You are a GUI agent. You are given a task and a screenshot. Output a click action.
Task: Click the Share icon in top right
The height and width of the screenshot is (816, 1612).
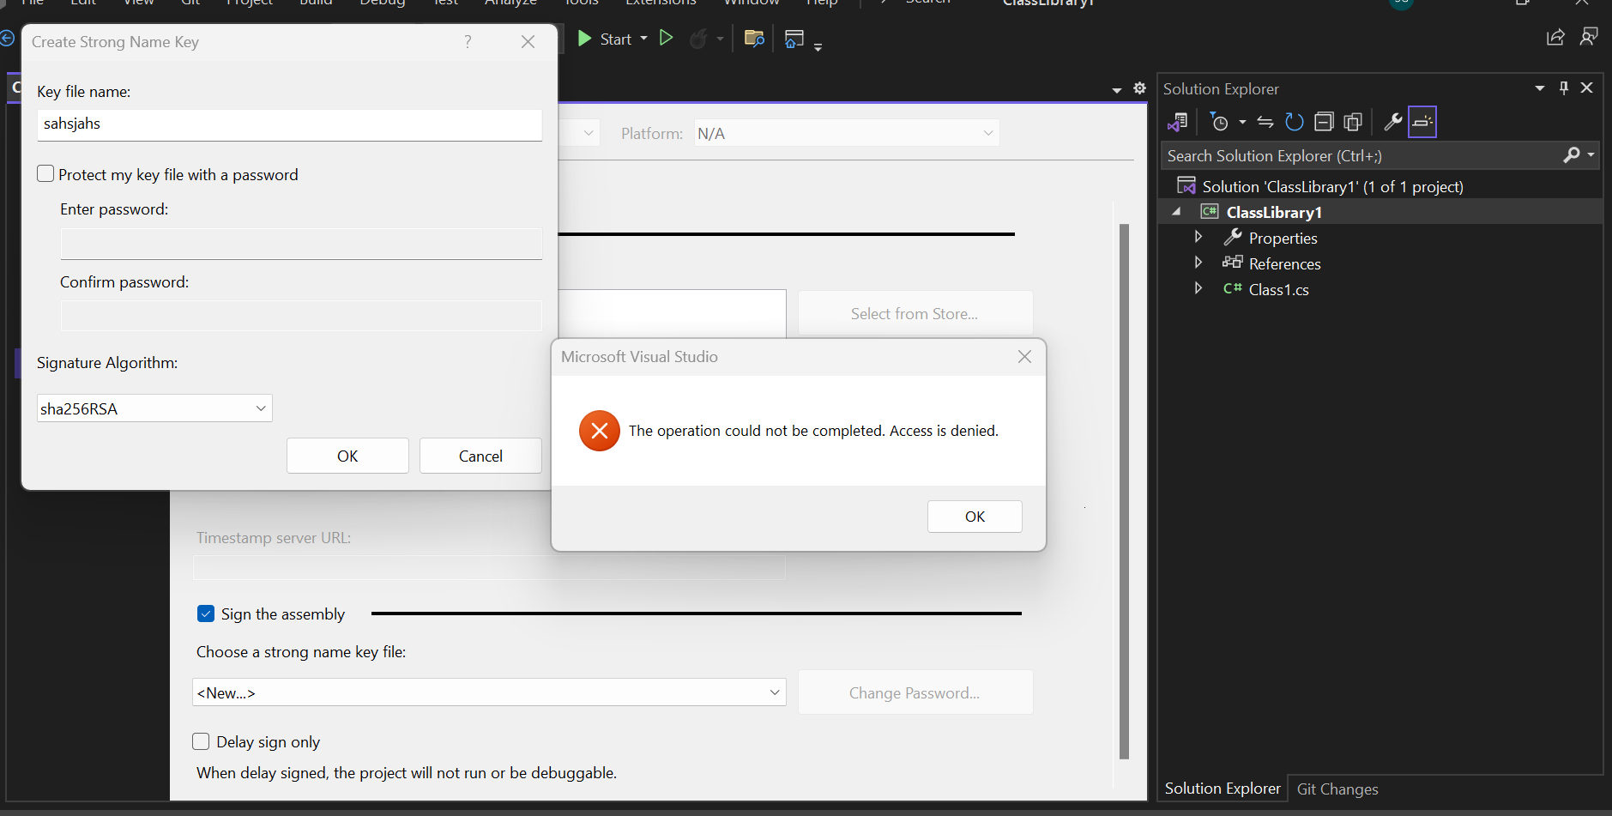[x=1555, y=37]
